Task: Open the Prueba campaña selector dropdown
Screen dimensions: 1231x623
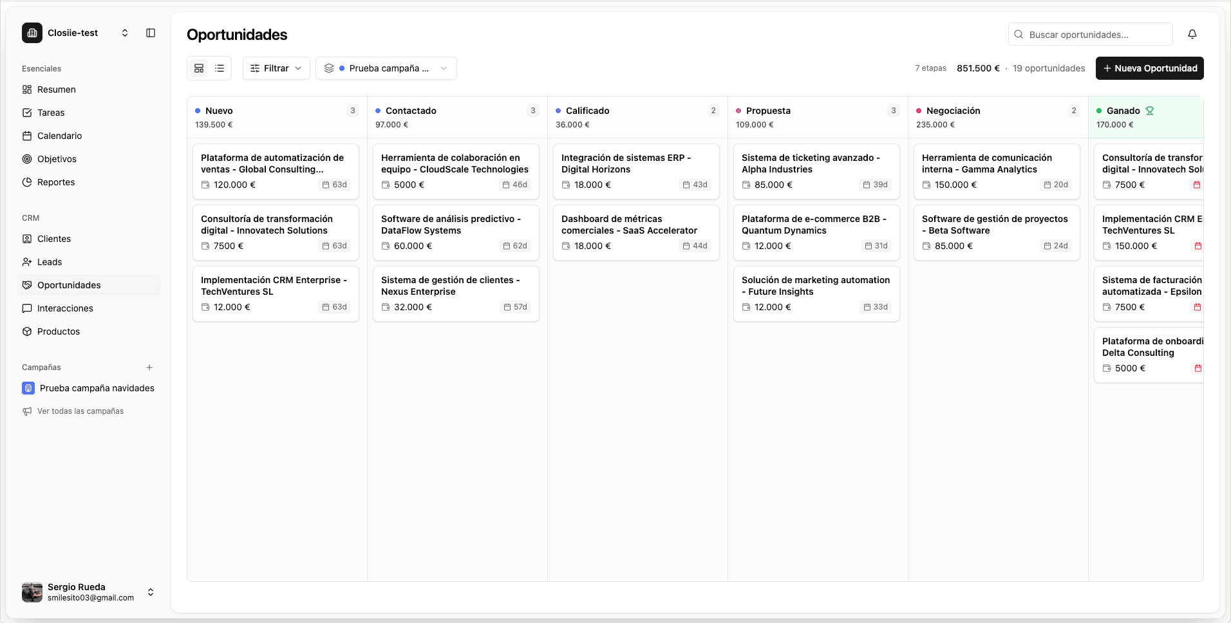Action: click(386, 68)
